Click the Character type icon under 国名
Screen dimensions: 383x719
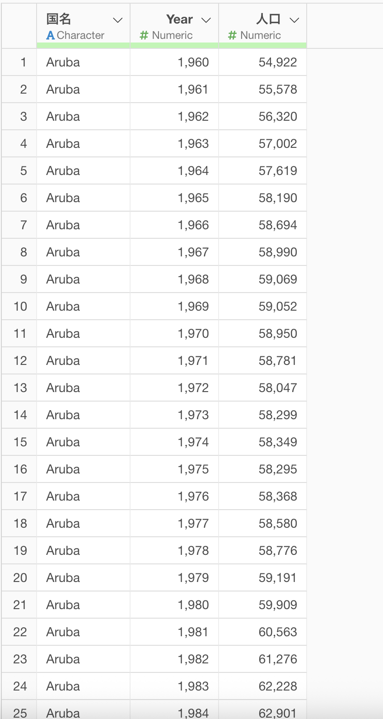51,35
